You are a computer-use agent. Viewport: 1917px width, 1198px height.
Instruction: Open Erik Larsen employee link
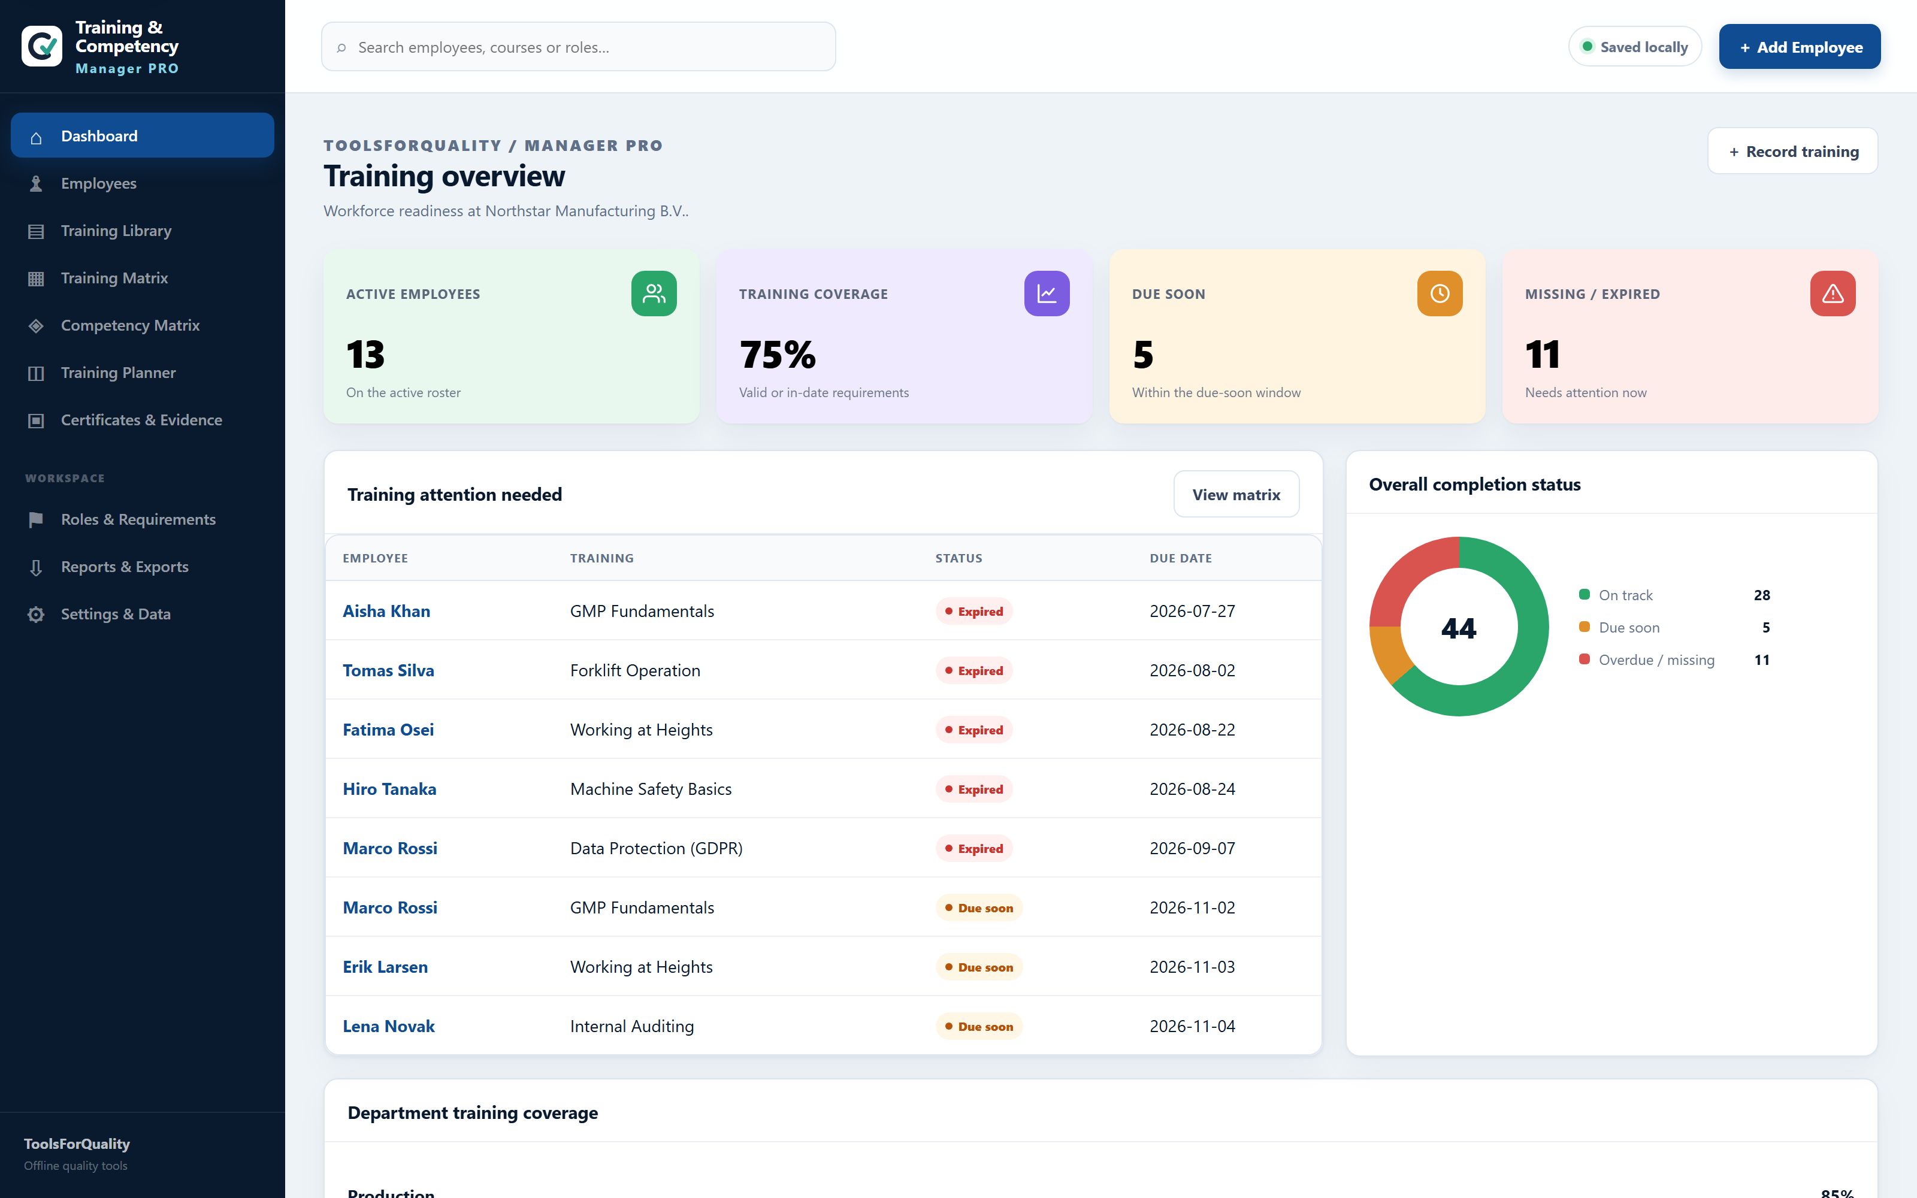click(x=385, y=967)
